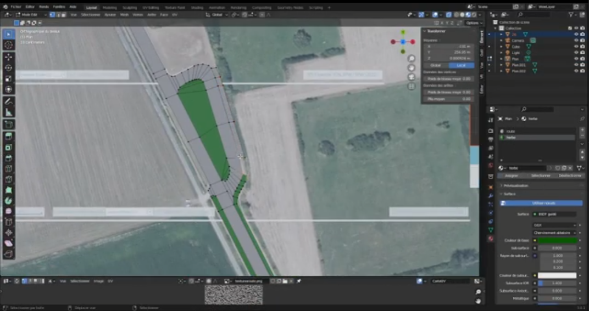Click the viewport zoom magnifier gizmo
The image size is (589, 311).
coord(412,59)
